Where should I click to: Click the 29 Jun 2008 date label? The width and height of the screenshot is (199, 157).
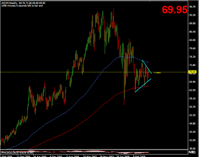(x=123, y=156)
